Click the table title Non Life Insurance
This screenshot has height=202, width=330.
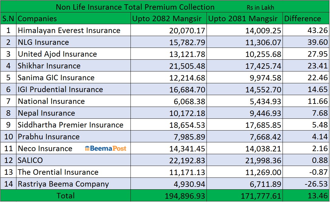(x=135, y=7)
